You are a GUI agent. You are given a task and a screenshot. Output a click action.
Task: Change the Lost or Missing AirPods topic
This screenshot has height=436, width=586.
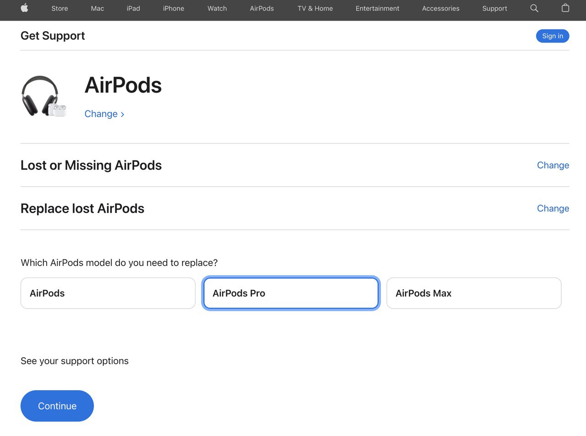click(553, 165)
